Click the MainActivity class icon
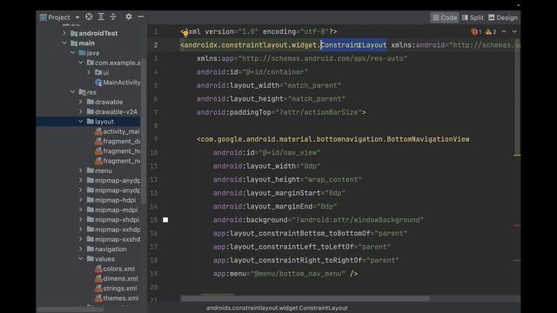 click(x=98, y=83)
